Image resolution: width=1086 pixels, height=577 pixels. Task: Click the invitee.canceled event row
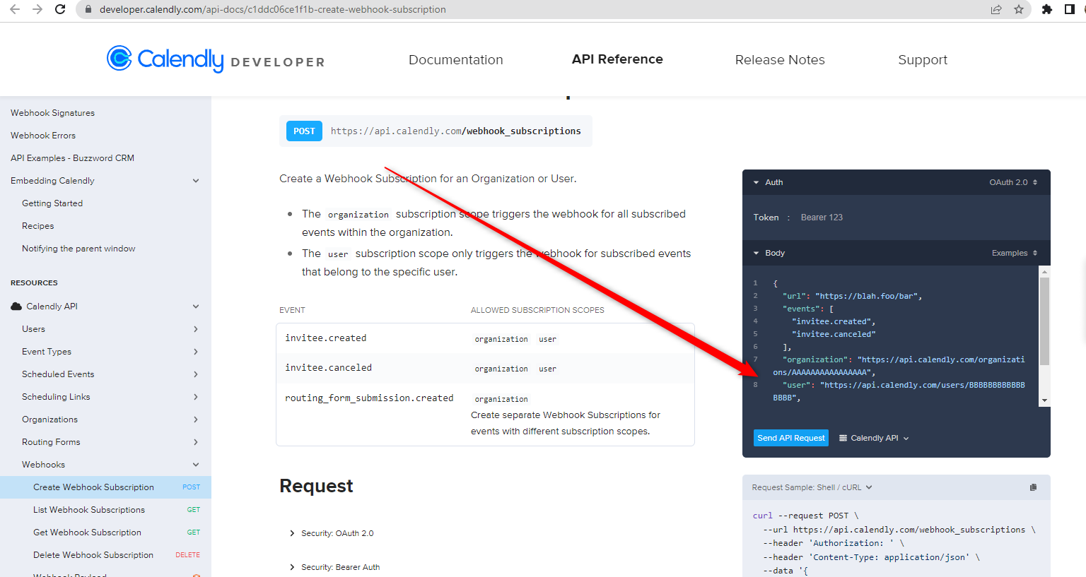coord(485,368)
